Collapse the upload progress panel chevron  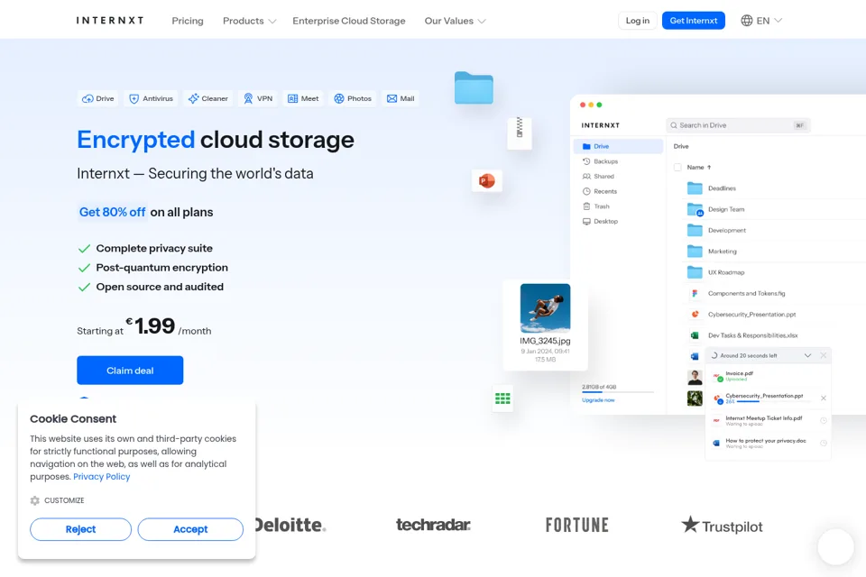pyautogui.click(x=807, y=355)
